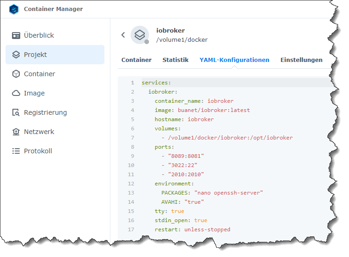Open the Statistik tab
The image size is (349, 257).
click(x=175, y=60)
